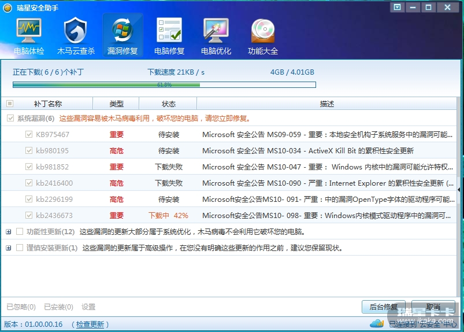
Task: Click the 下载中 42% status text
Action: coord(168,215)
